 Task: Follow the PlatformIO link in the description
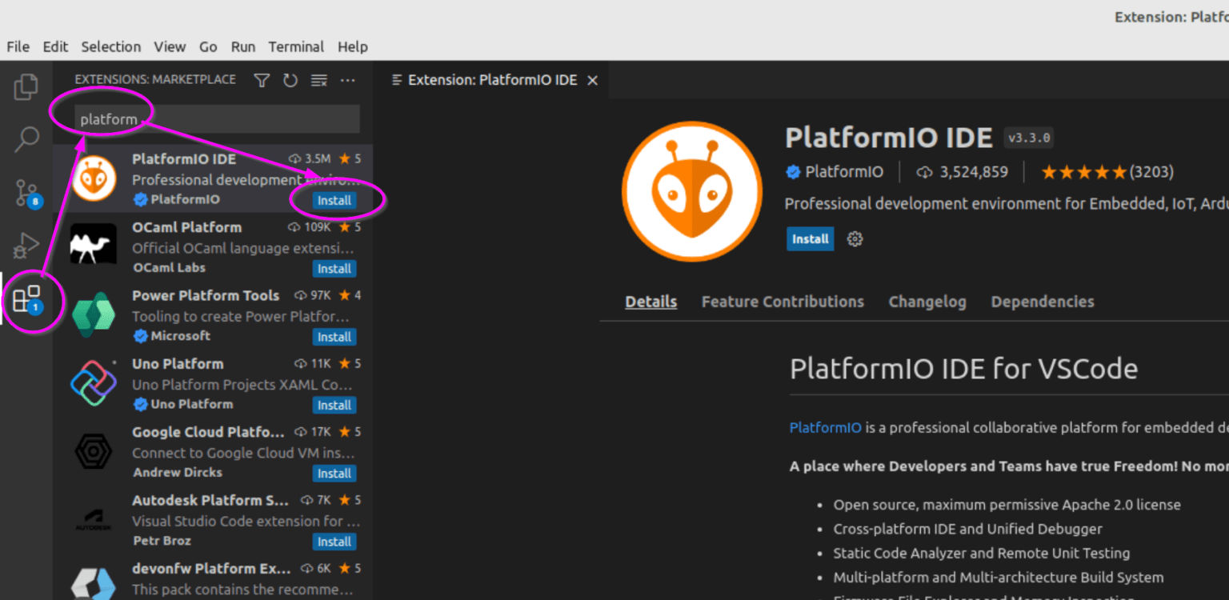coord(825,427)
